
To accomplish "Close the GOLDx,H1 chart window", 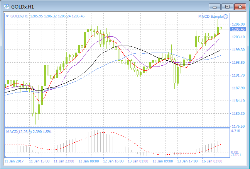I will [x=240, y=7].
